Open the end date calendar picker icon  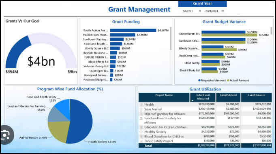point(223,11)
